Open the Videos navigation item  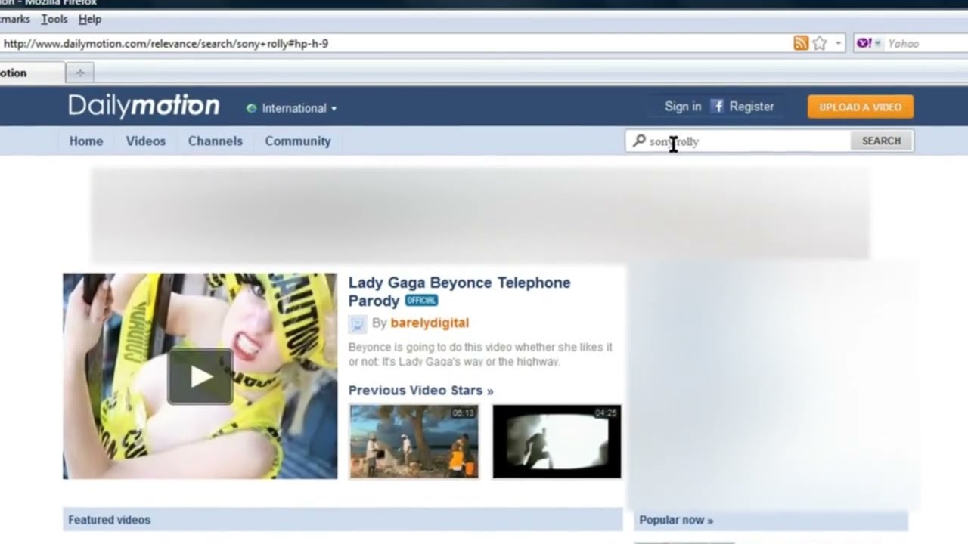[146, 141]
